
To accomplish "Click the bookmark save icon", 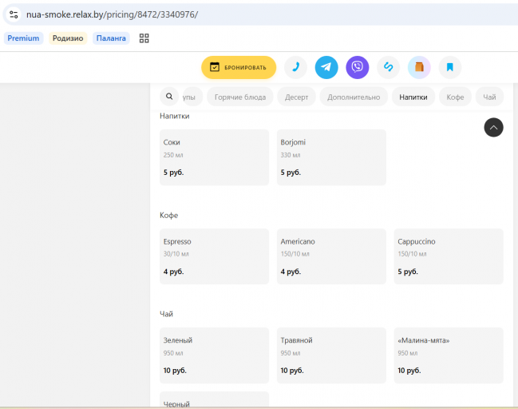I will click(x=450, y=67).
